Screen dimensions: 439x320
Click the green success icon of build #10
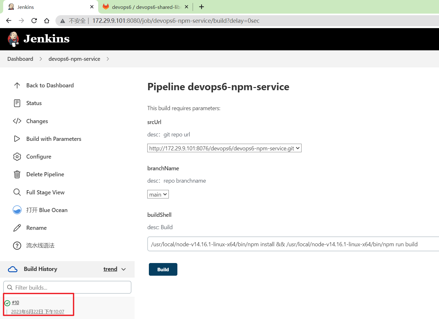7,303
